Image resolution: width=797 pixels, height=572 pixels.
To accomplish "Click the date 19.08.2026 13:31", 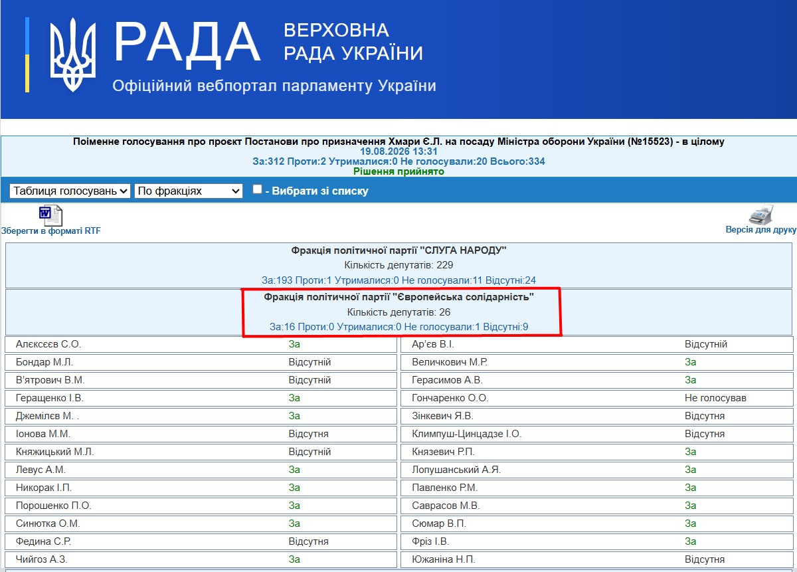I will (398, 151).
